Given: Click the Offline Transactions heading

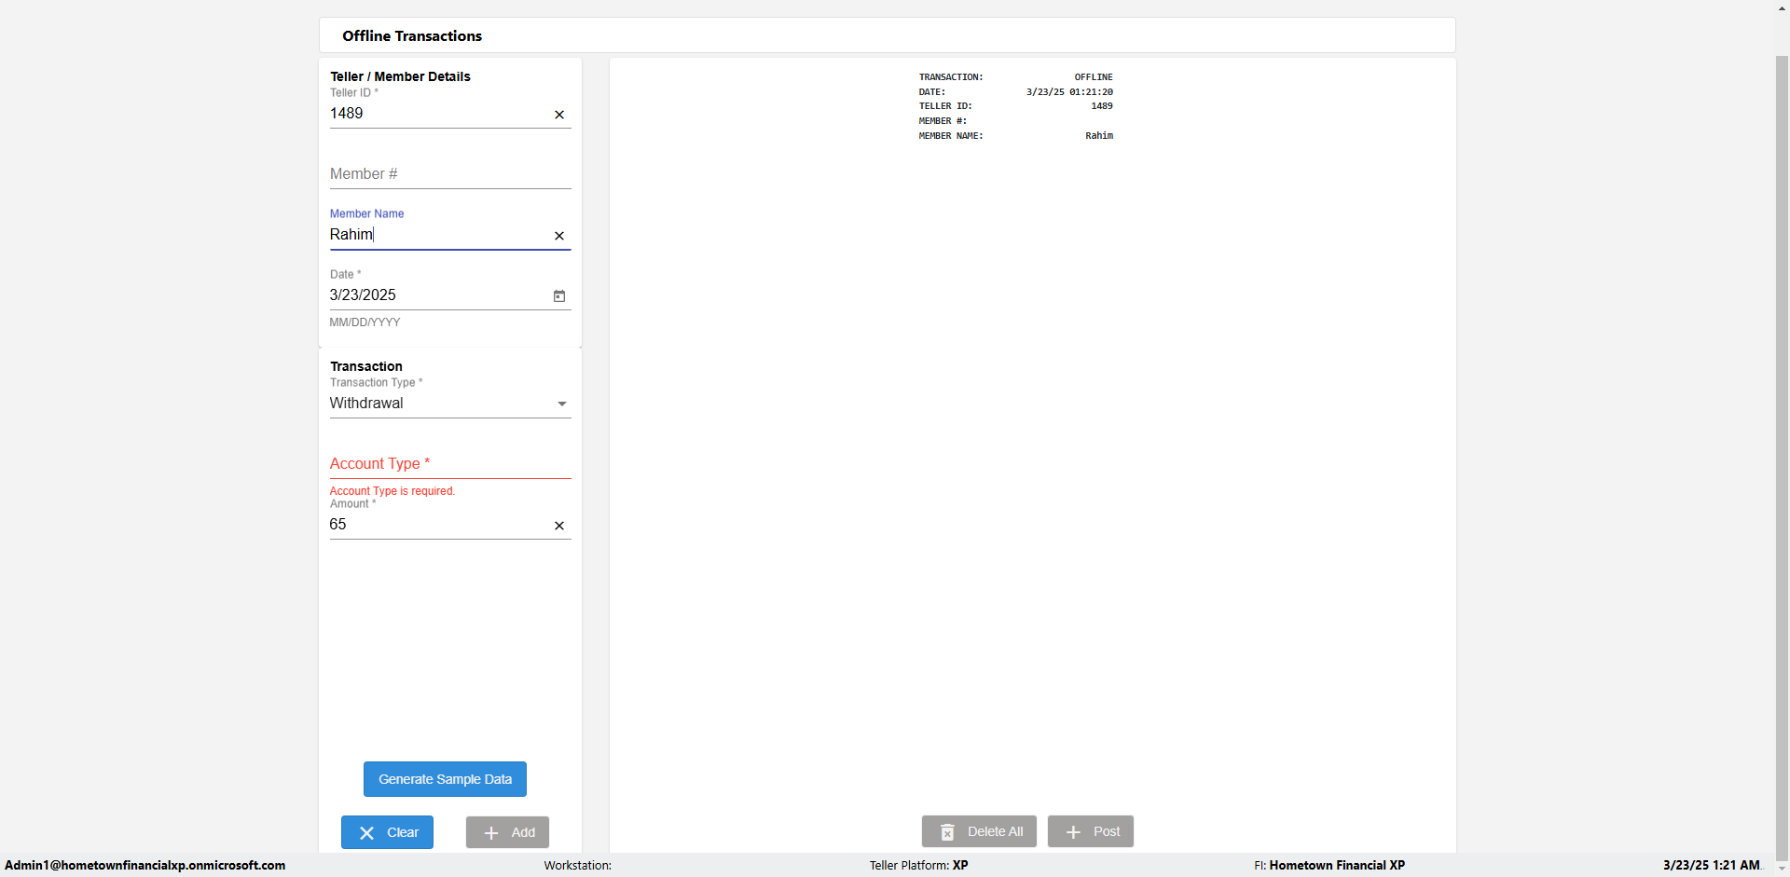Looking at the screenshot, I should pos(412,35).
